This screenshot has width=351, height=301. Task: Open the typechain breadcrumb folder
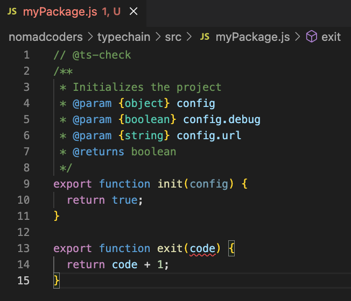[x=124, y=37]
